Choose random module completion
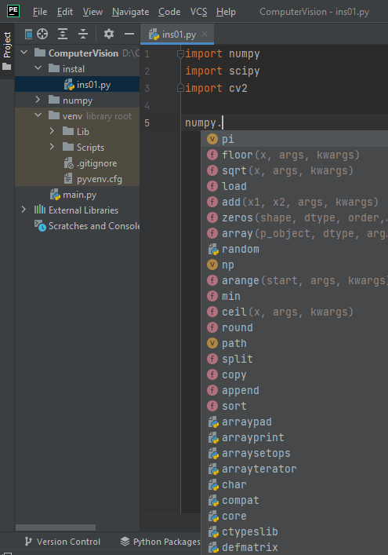Screen dimensions: 388x555 (295, 249)
